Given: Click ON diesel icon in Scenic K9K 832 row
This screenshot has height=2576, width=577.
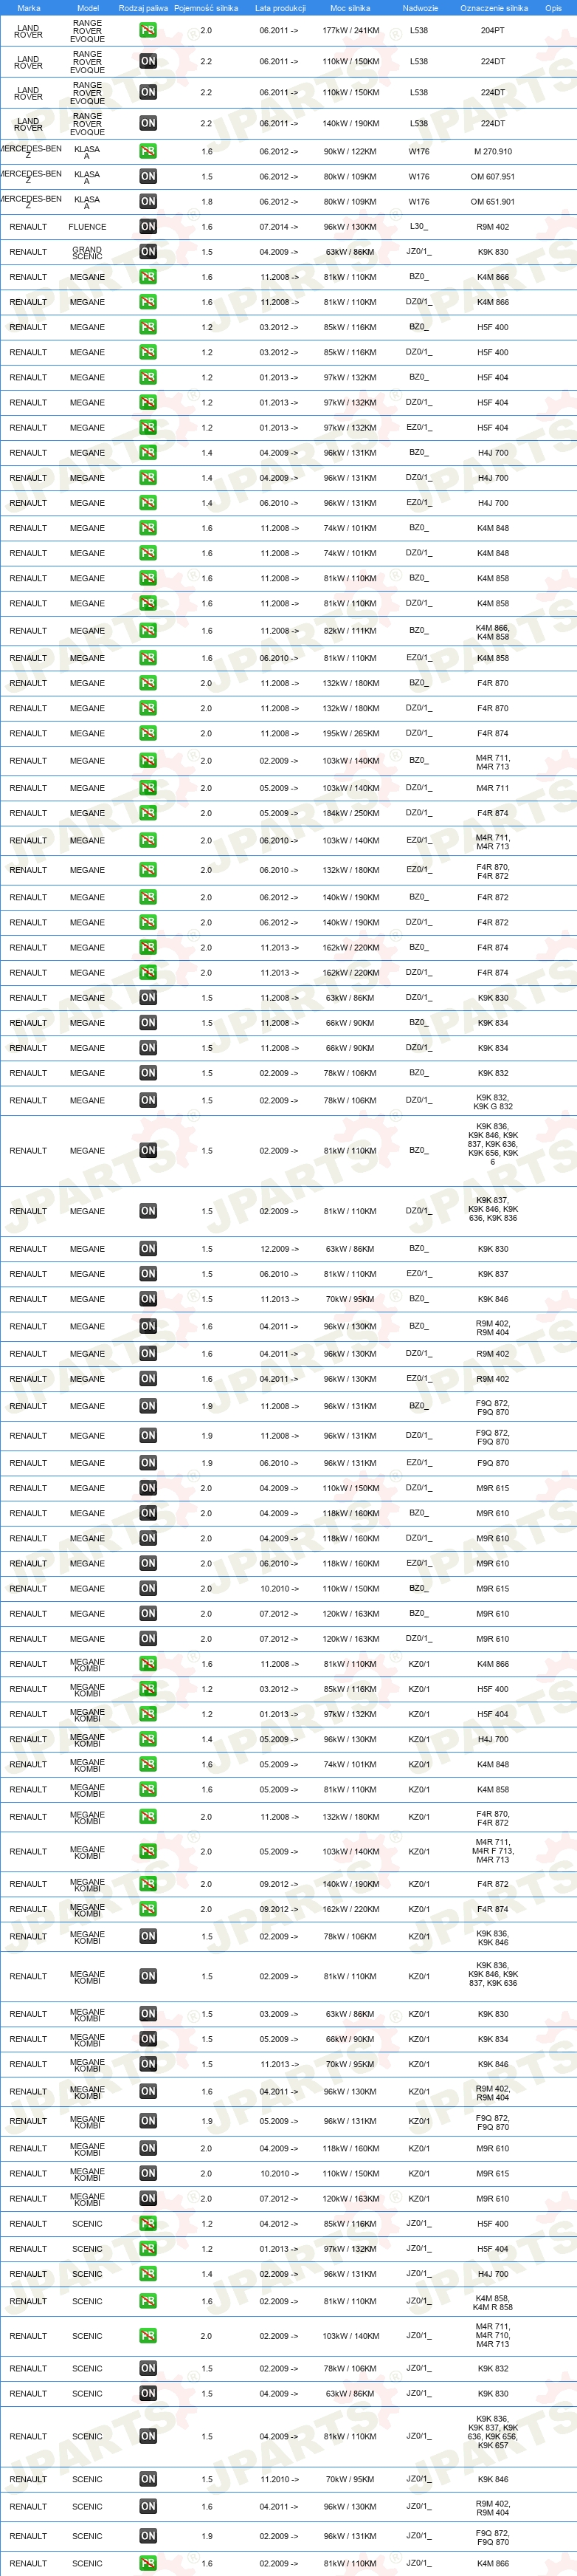Looking at the screenshot, I should click(x=148, y=2369).
